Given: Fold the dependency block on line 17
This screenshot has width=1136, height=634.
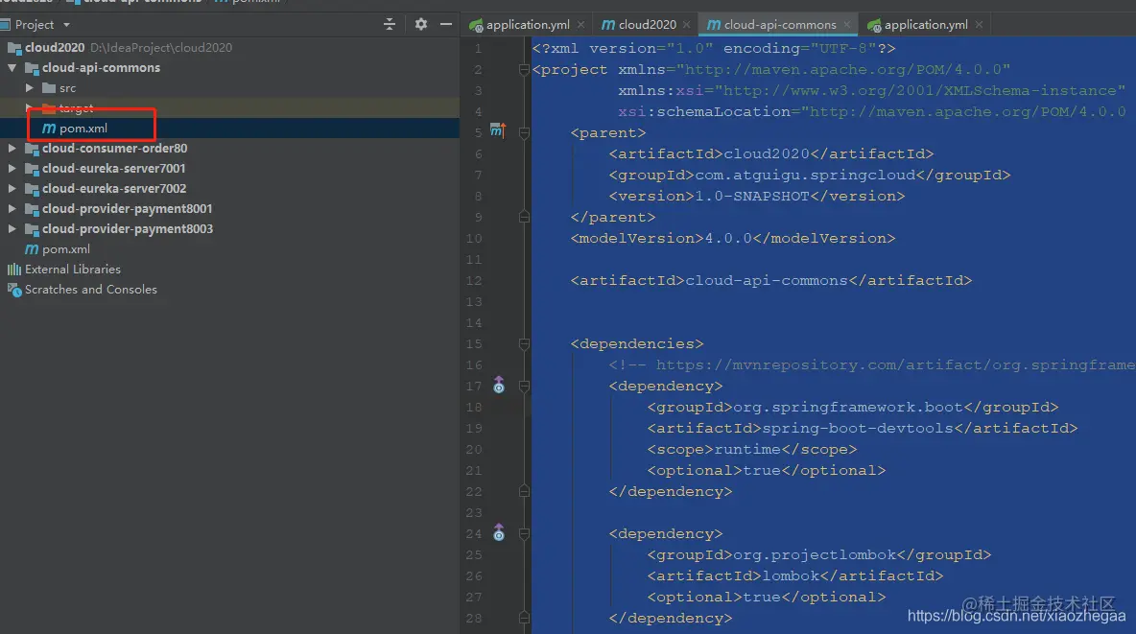Looking at the screenshot, I should (525, 387).
